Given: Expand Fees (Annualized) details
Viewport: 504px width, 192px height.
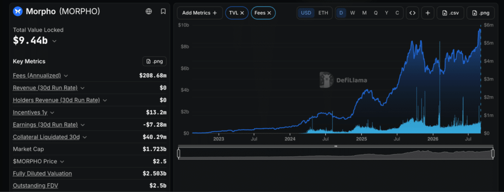Looking at the screenshot, I should point(66,76).
